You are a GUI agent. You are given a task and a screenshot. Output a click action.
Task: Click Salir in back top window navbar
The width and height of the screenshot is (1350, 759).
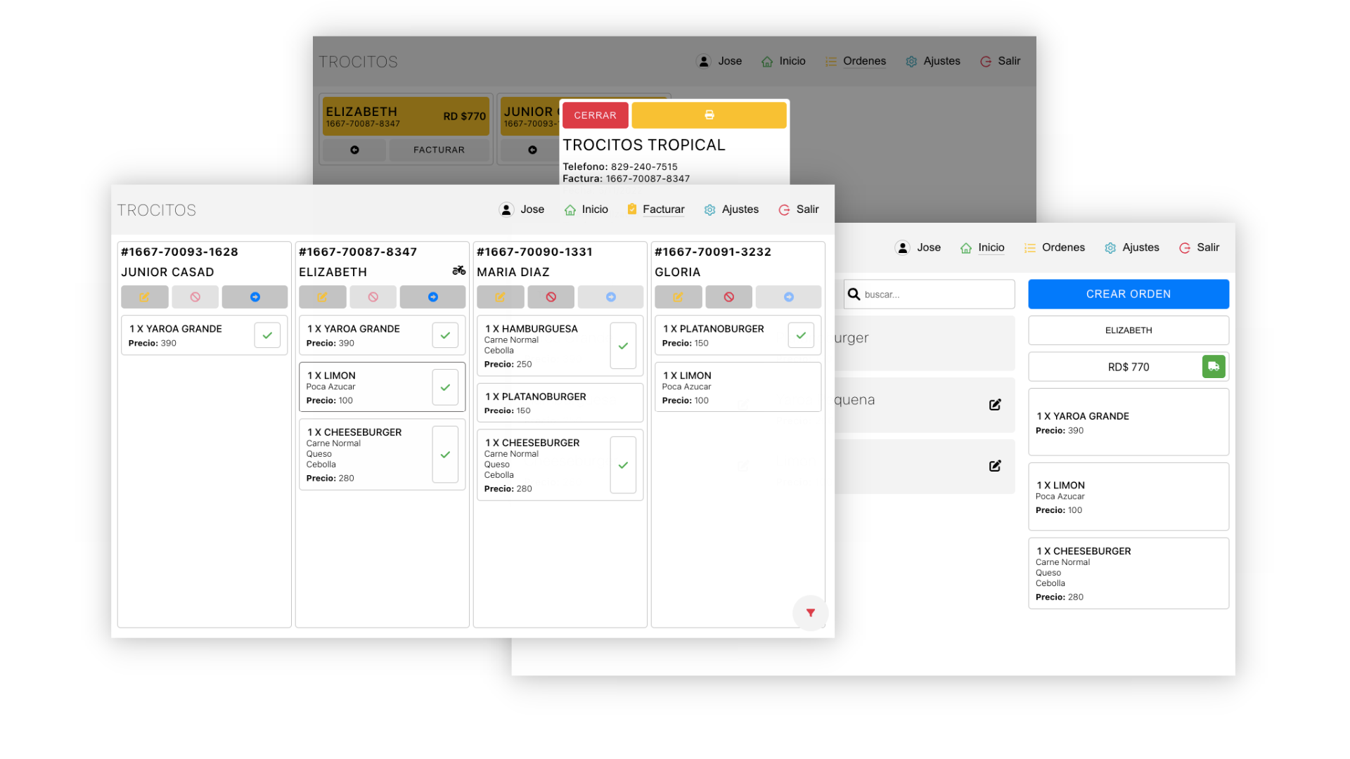tap(1000, 61)
